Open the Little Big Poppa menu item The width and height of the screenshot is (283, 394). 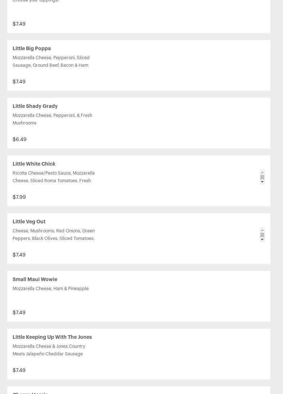[32, 48]
